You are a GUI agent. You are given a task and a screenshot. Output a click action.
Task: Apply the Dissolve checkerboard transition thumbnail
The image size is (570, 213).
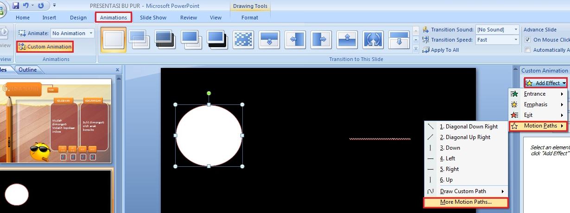[x=243, y=40]
